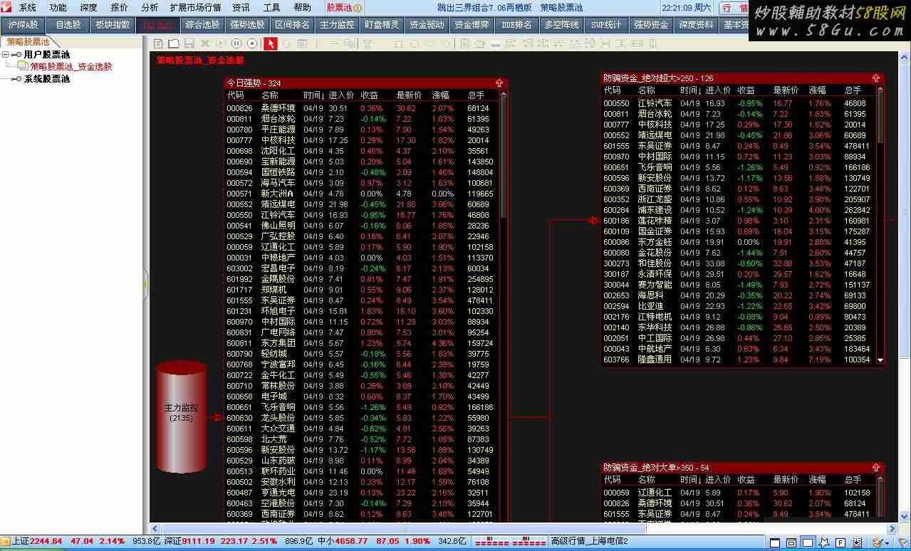
Task: Sort 防骗资金_绝对超大 list by 收益 column
Action: tap(746, 90)
